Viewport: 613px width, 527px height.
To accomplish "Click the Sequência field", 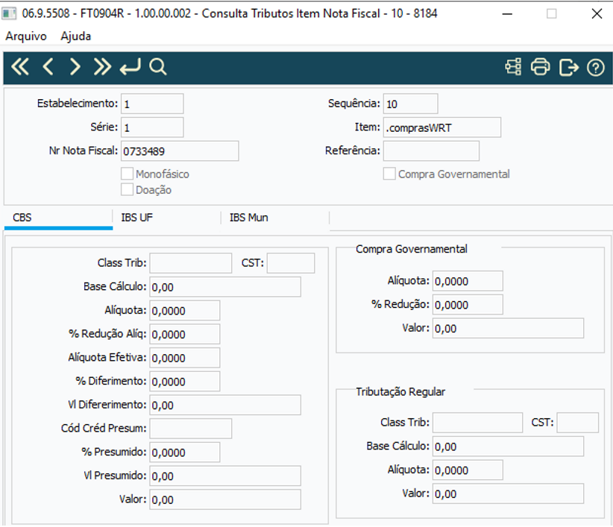I will (410, 104).
